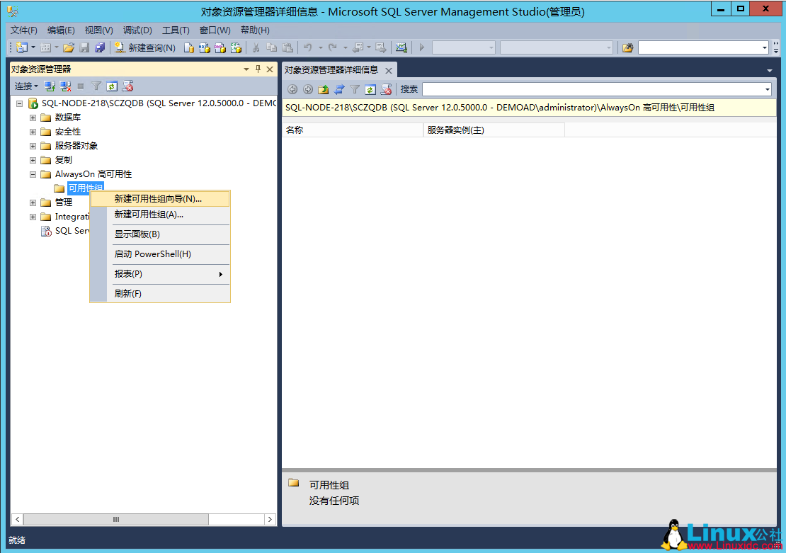
Task: Click the Synchronize icon in details toolbar
Action: 338,89
